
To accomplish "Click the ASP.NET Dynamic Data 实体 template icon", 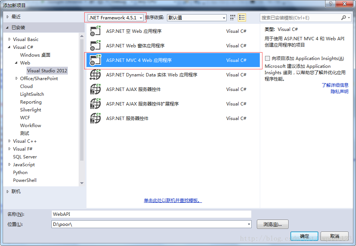I will tap(95, 75).
